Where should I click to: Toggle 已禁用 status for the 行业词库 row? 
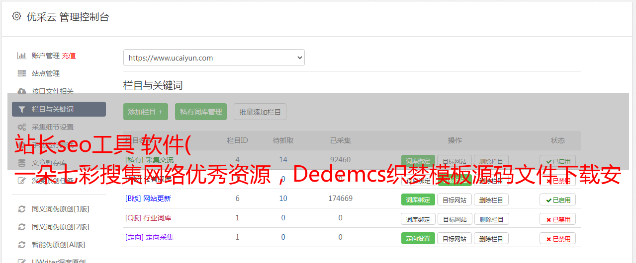coord(558,219)
